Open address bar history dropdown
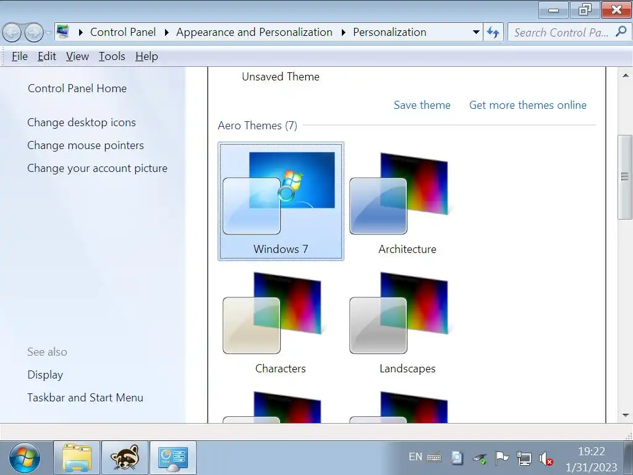The width and height of the screenshot is (633, 475). (476, 32)
